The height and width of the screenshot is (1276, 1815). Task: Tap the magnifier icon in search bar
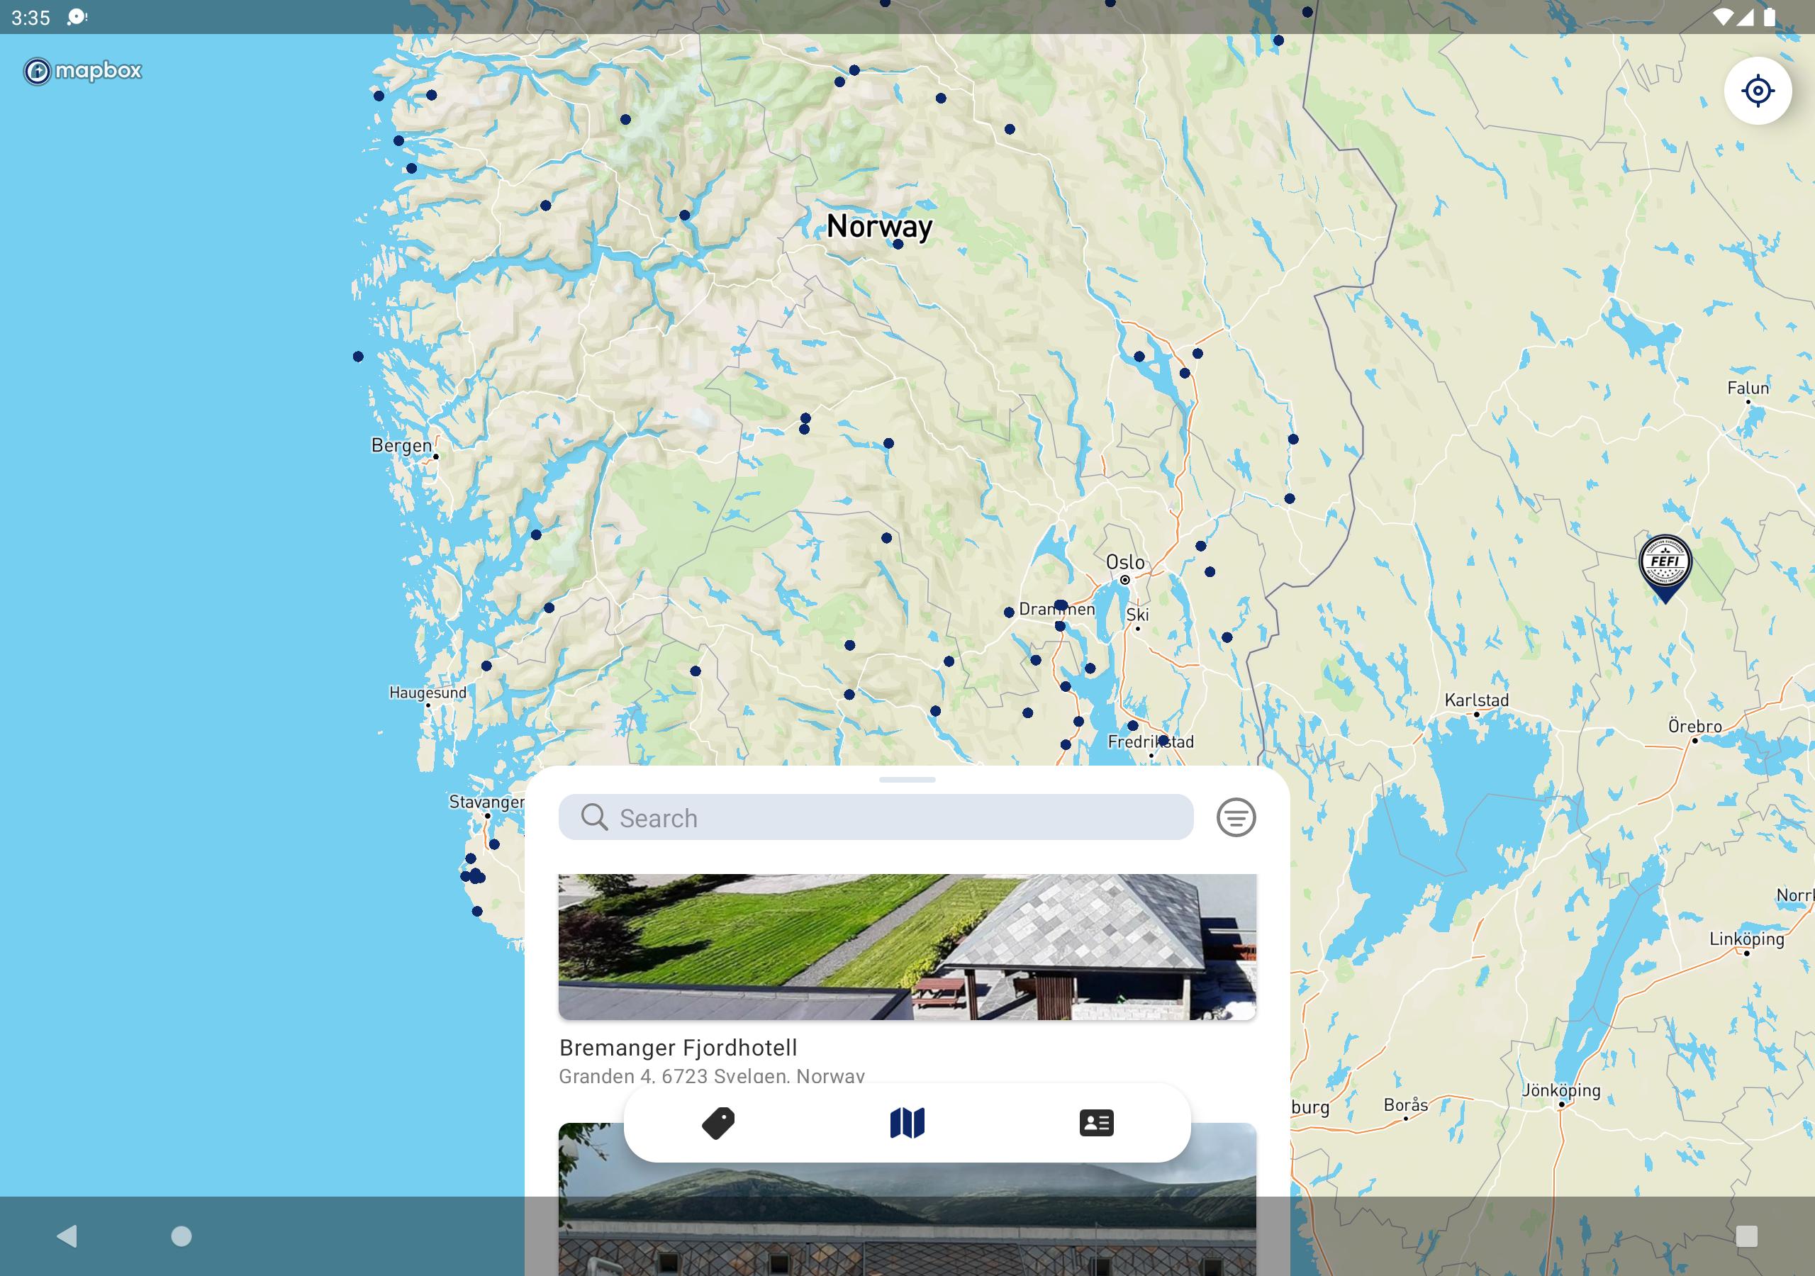pos(593,817)
